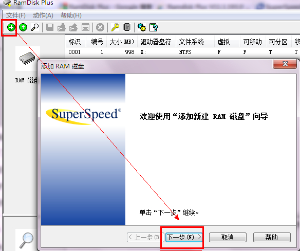Viewport: 300px width, 251px height.
Task: Click the green up-arrow load icon
Action: 23,27
